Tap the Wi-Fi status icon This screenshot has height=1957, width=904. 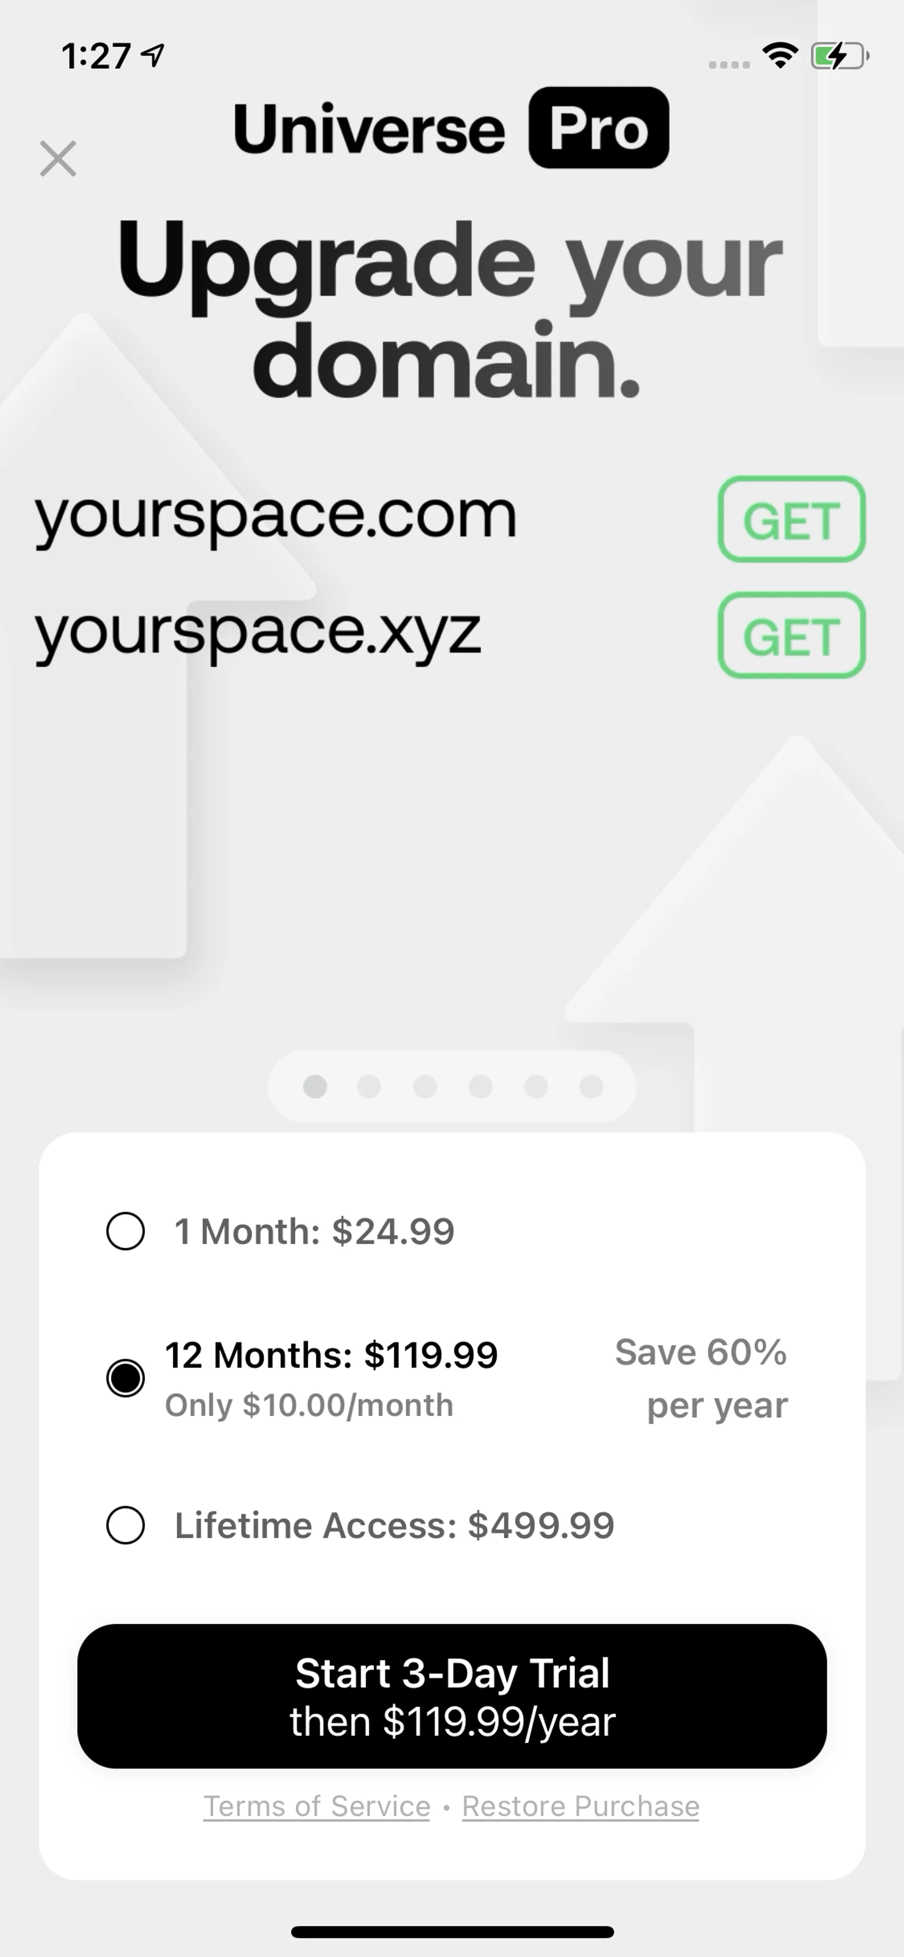(x=780, y=56)
